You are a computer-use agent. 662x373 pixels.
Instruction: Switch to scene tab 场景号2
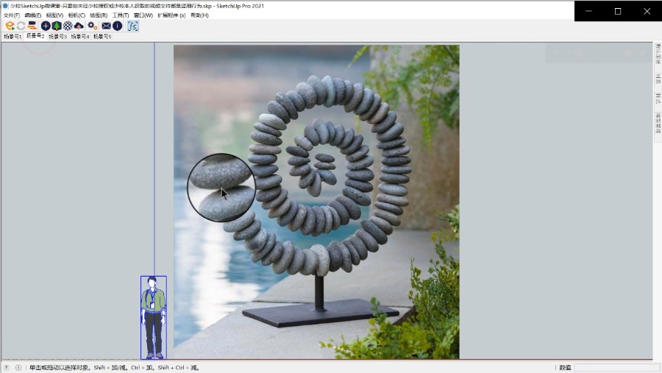tap(35, 36)
